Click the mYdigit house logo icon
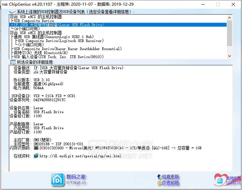The width and height of the screenshot is (242, 190). [x=57, y=180]
